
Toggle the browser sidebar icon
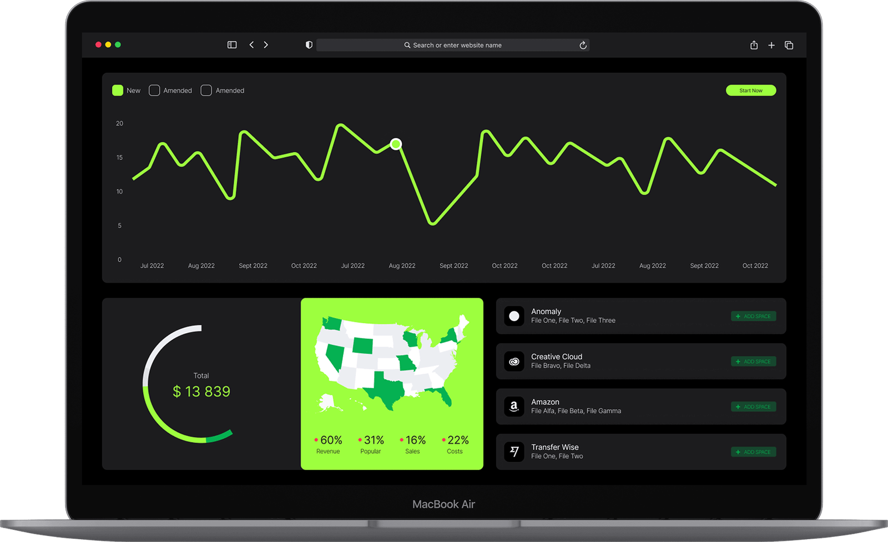(x=232, y=45)
